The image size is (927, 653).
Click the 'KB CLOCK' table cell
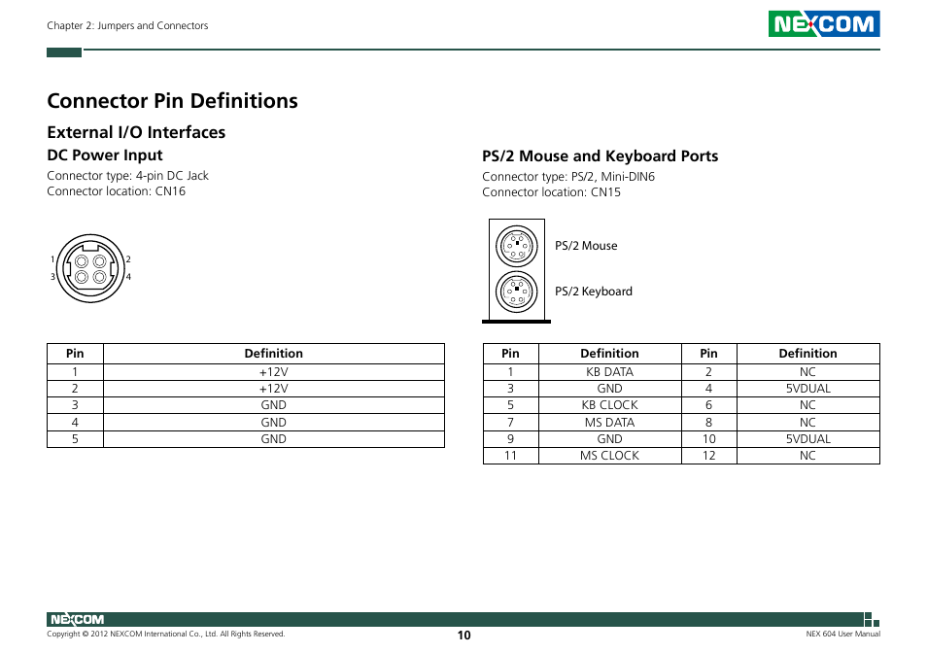609,405
